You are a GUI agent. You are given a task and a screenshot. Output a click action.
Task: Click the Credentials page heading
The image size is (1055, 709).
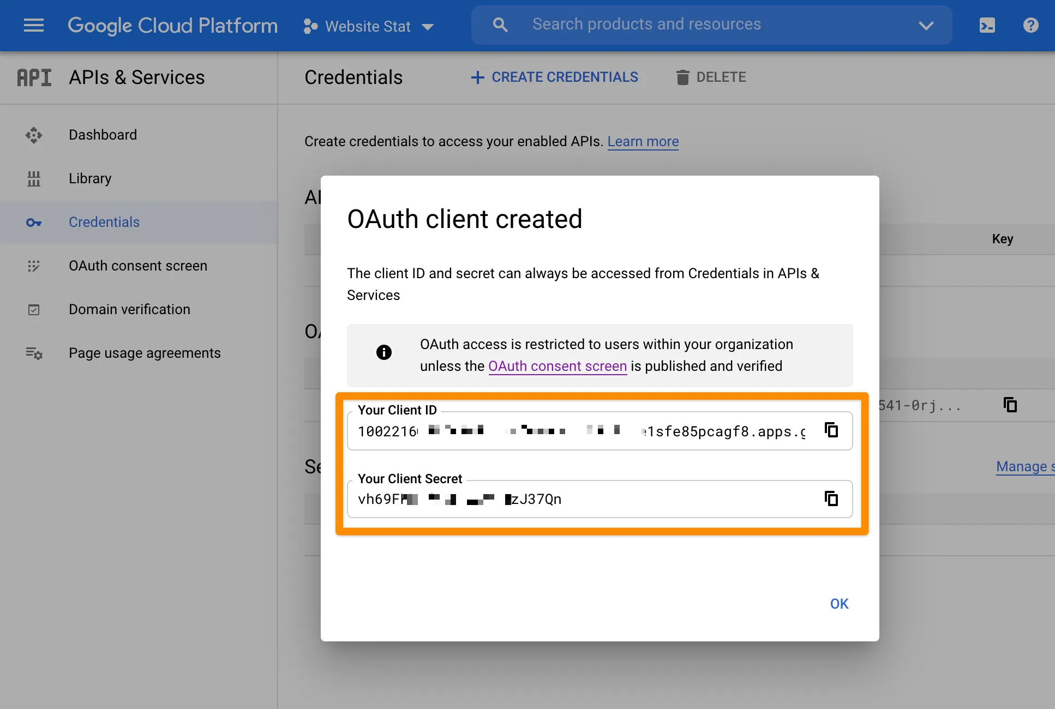[353, 77]
